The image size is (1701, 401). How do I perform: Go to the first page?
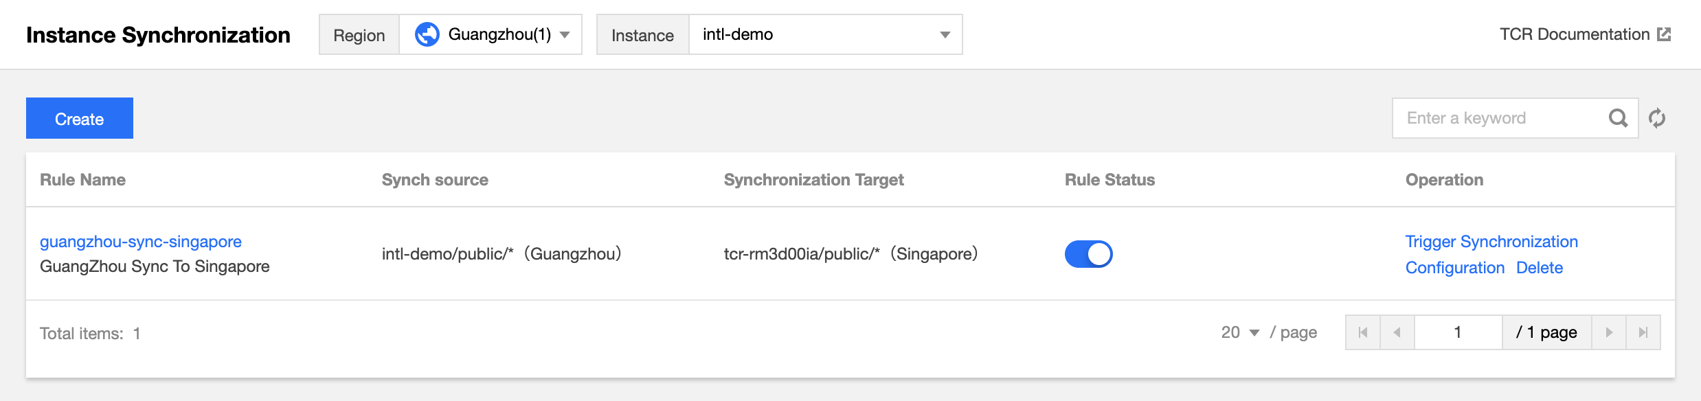point(1363,332)
